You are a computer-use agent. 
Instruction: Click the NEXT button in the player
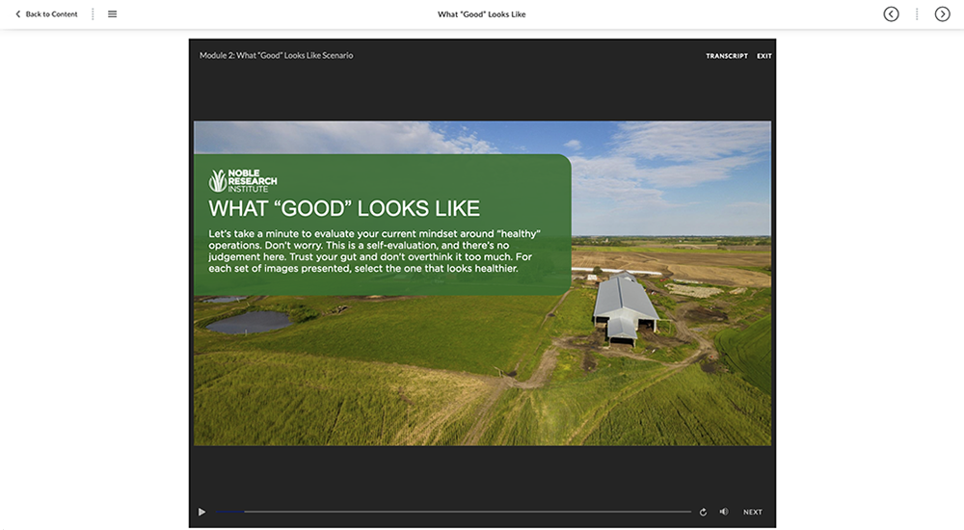752,512
